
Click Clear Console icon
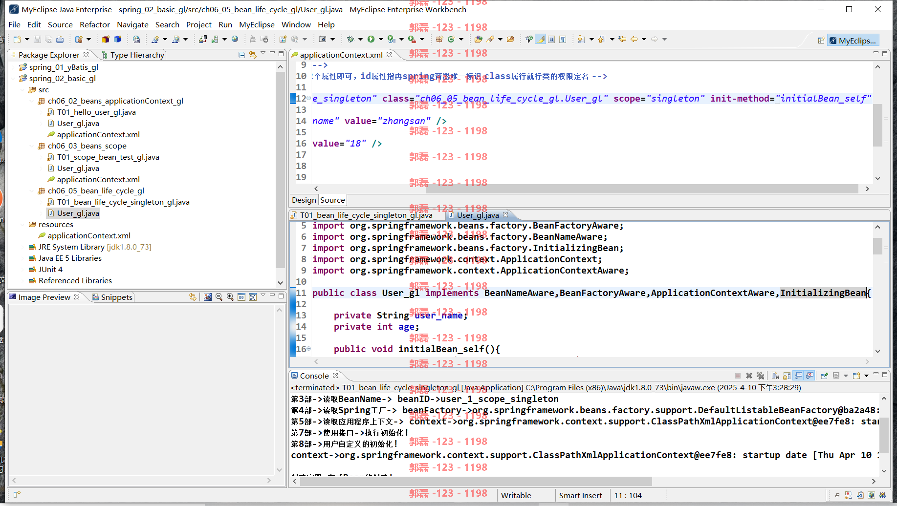tap(775, 376)
